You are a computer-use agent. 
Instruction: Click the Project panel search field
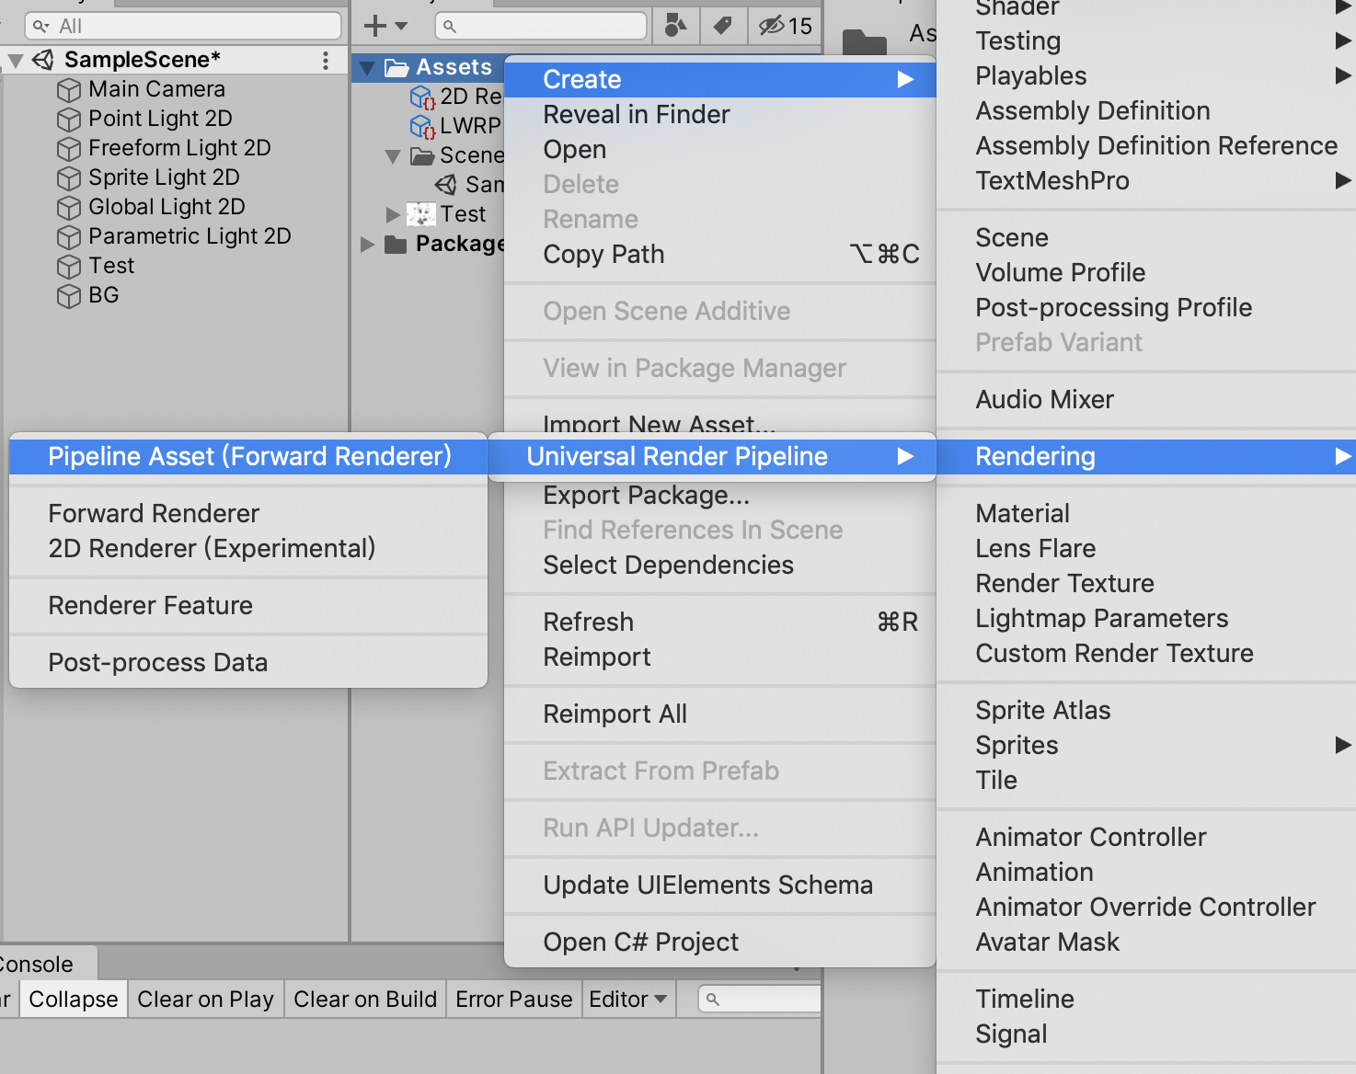541,26
